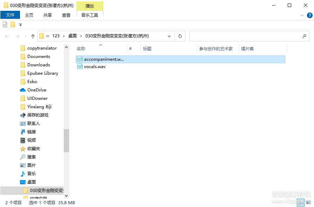Viewport: 314px width, 207px height.
Task: Navigate back to the previous folder
Action: tap(7, 36)
